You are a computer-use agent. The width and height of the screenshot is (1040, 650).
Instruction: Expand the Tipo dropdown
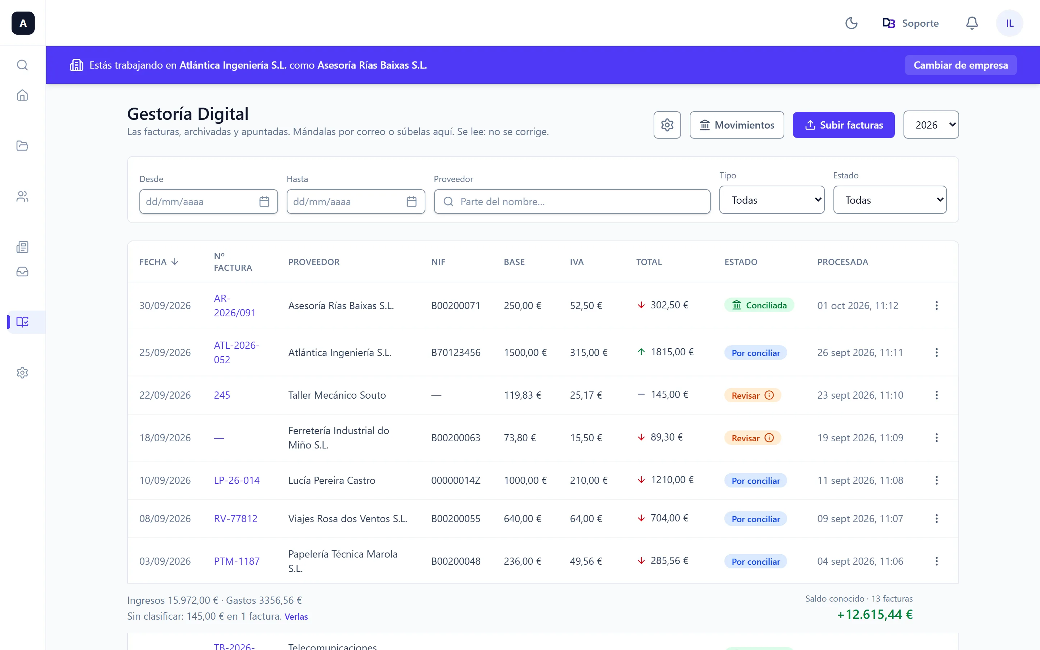772,200
